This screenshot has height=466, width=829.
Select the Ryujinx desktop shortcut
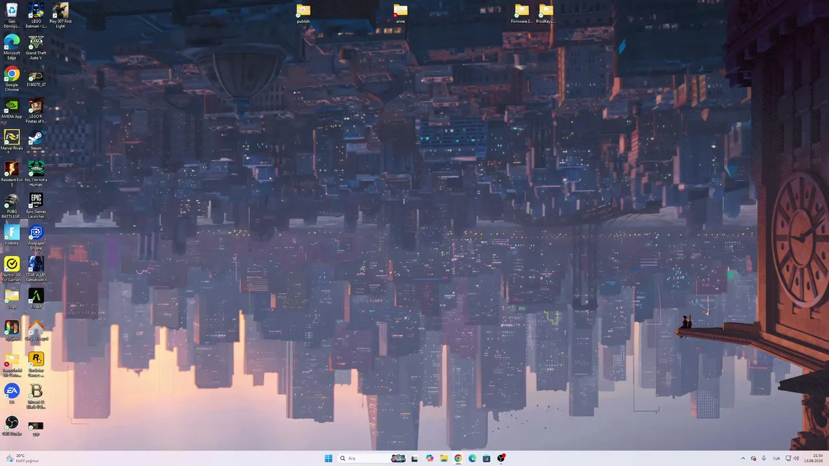[x=12, y=331]
